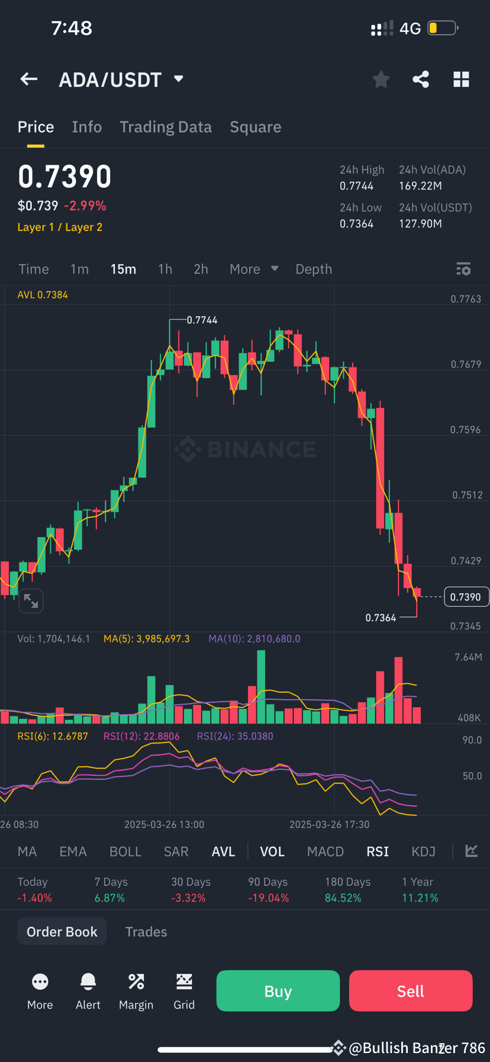The width and height of the screenshot is (490, 1062).
Task: Tap the favorite star icon
Action: 381,79
